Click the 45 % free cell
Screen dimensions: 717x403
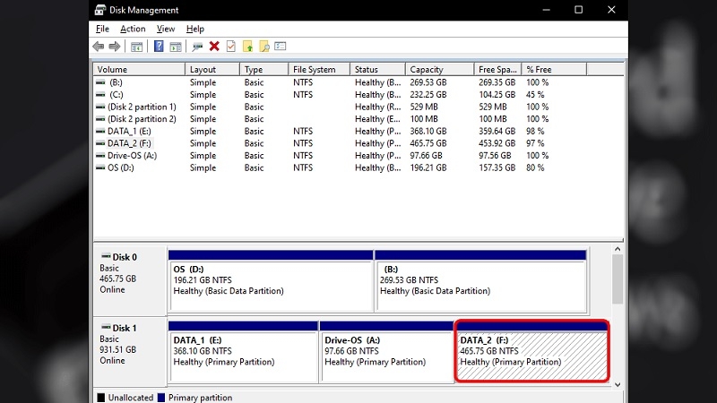pos(535,95)
